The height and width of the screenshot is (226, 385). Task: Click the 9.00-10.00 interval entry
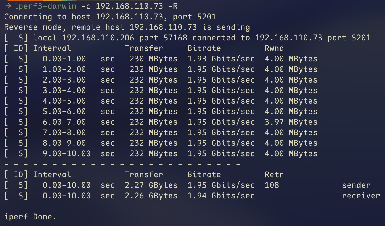(67, 154)
